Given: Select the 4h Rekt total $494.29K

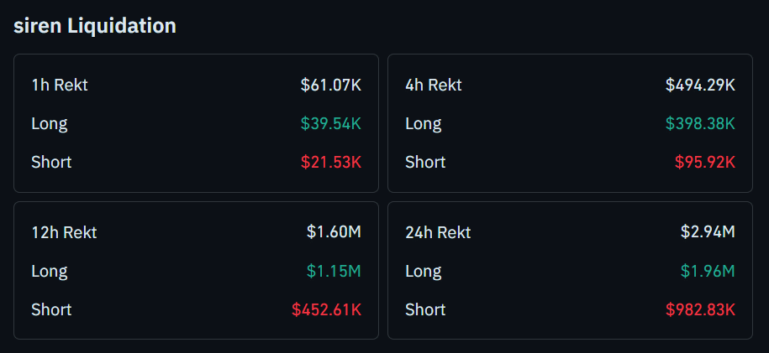Looking at the screenshot, I should tap(700, 85).
